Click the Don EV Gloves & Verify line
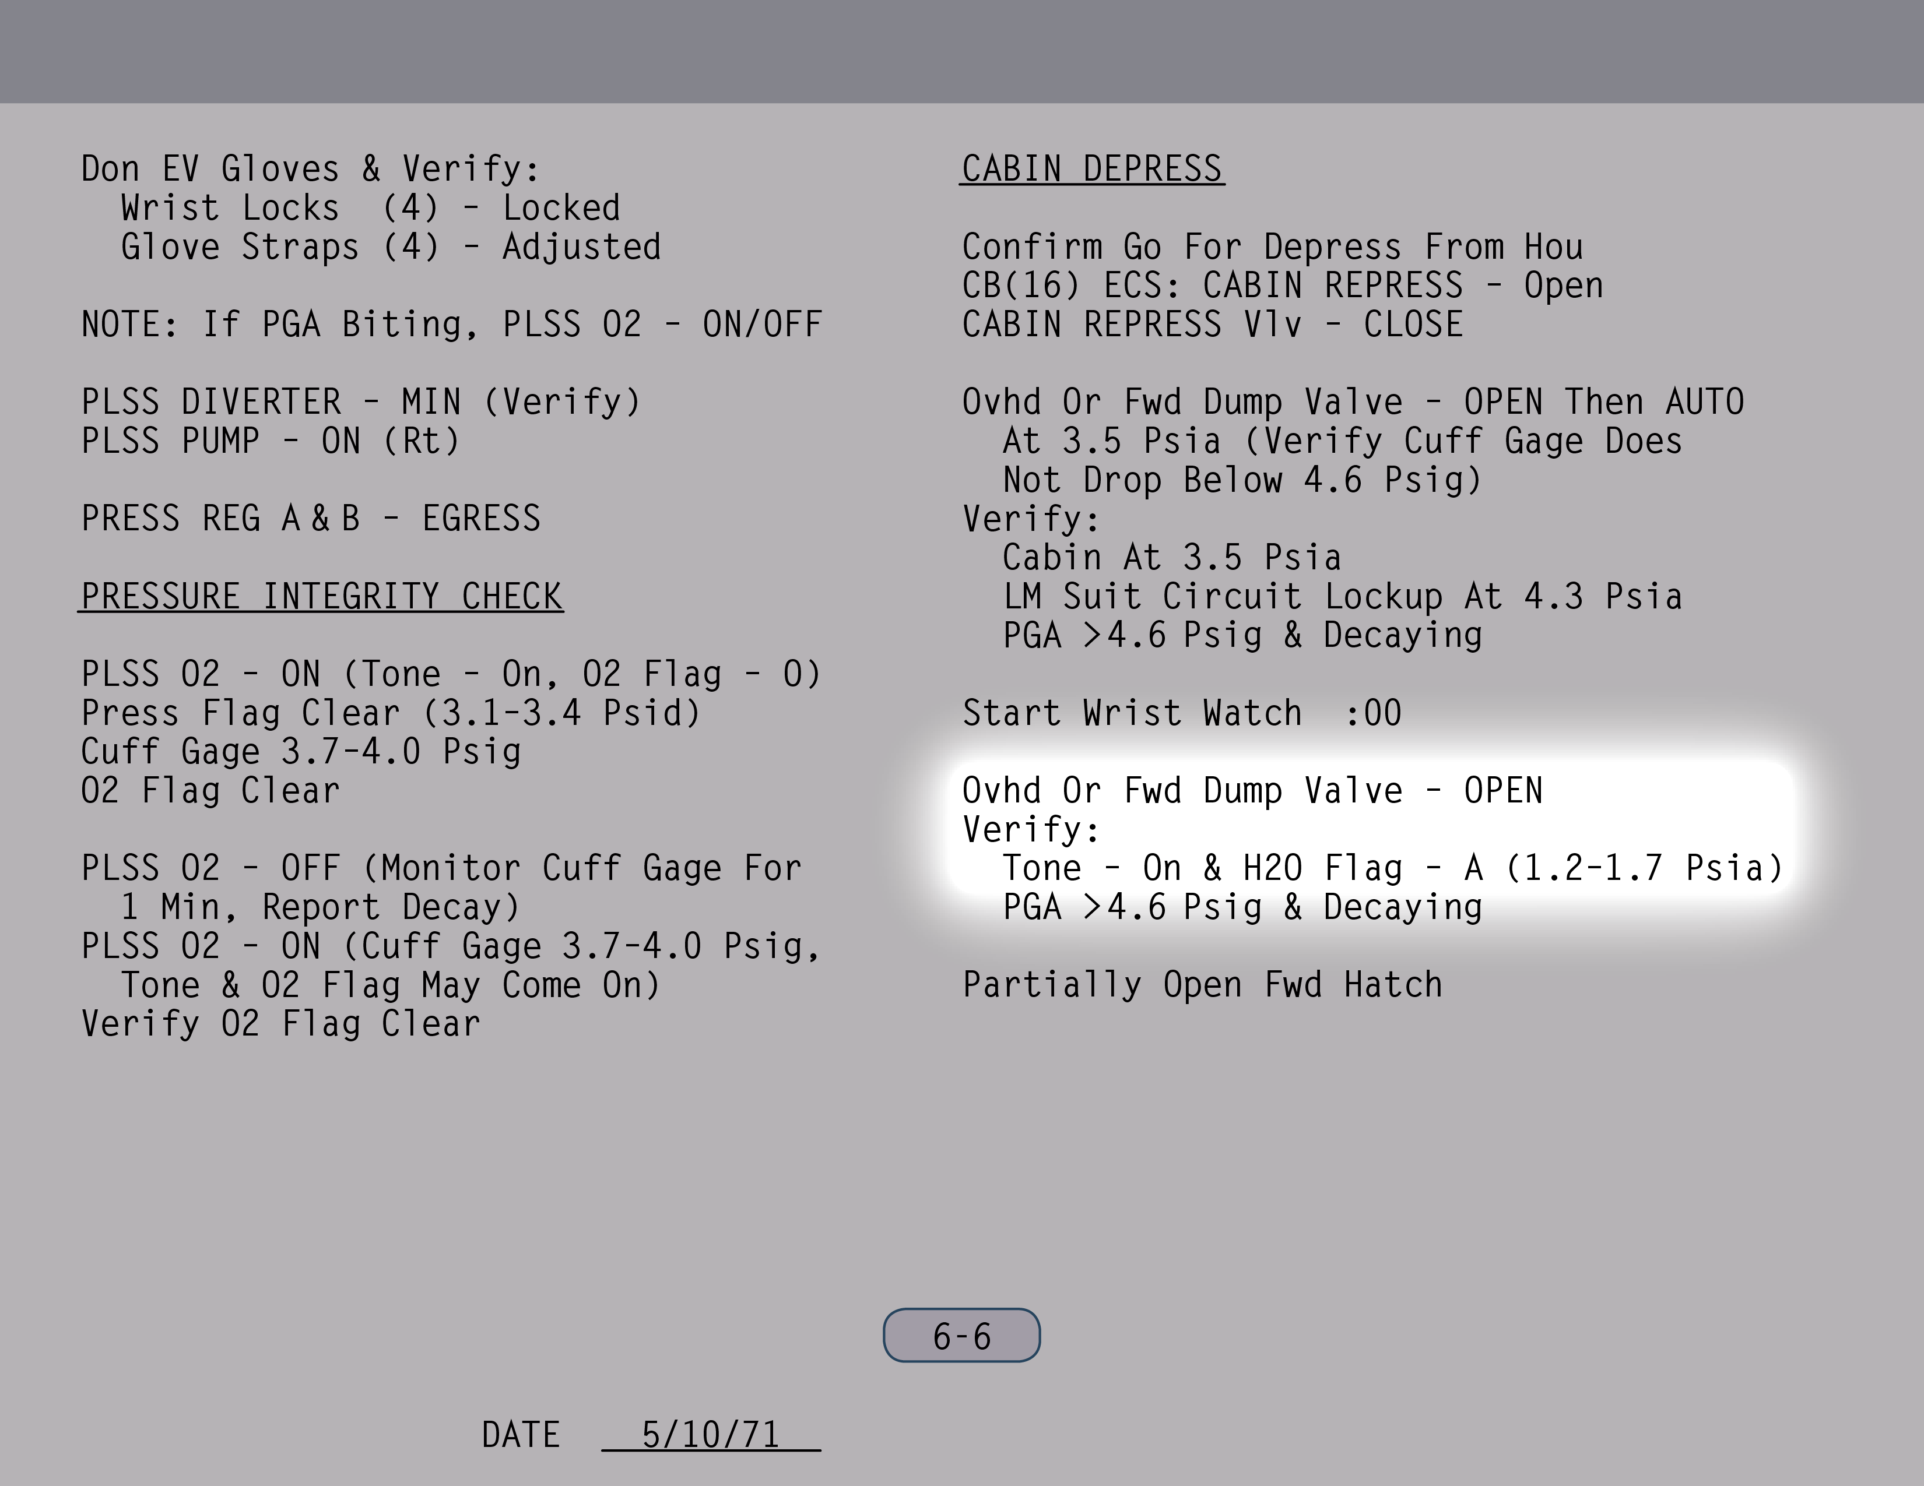Image resolution: width=1924 pixels, height=1486 pixels. coord(310,168)
